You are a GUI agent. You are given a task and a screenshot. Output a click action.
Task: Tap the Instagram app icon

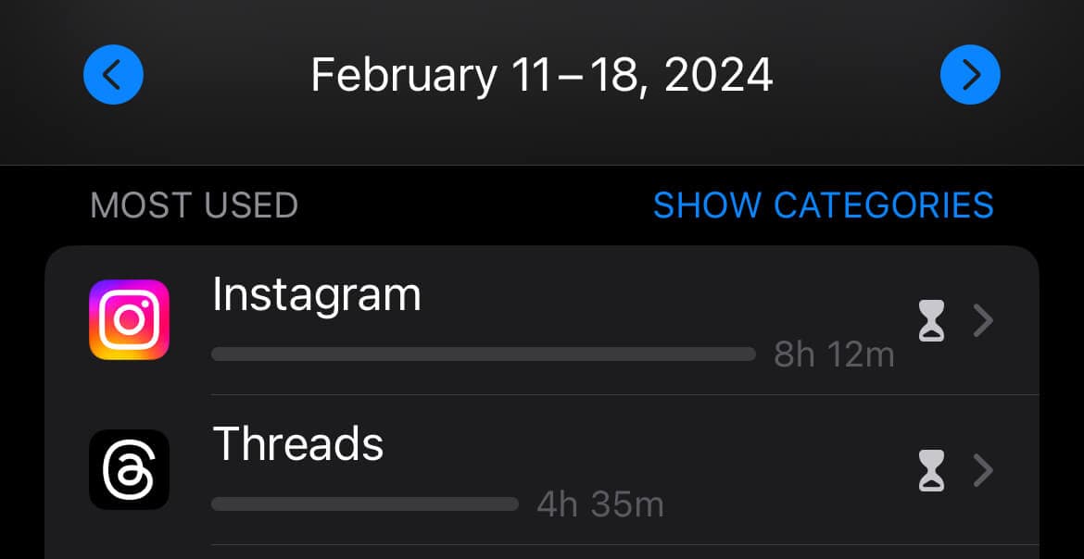(x=129, y=320)
